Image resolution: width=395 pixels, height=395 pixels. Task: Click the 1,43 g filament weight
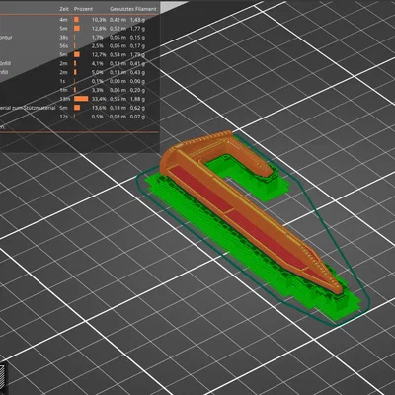click(x=137, y=20)
